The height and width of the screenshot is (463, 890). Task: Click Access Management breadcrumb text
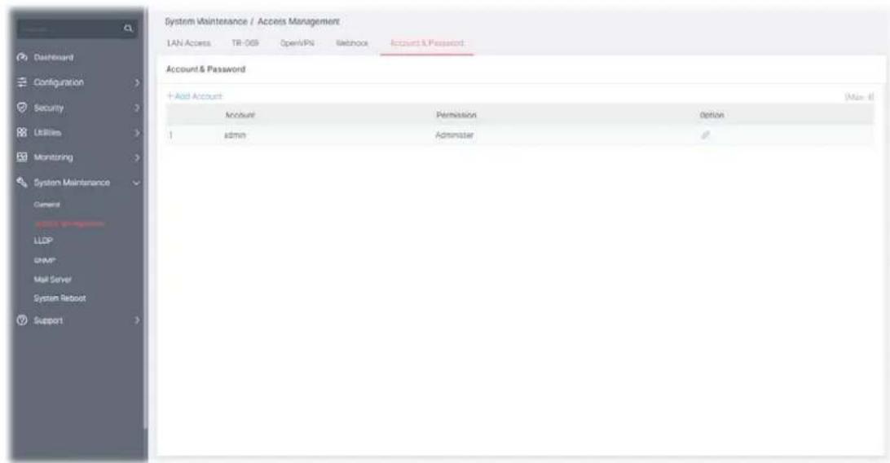[x=298, y=21]
